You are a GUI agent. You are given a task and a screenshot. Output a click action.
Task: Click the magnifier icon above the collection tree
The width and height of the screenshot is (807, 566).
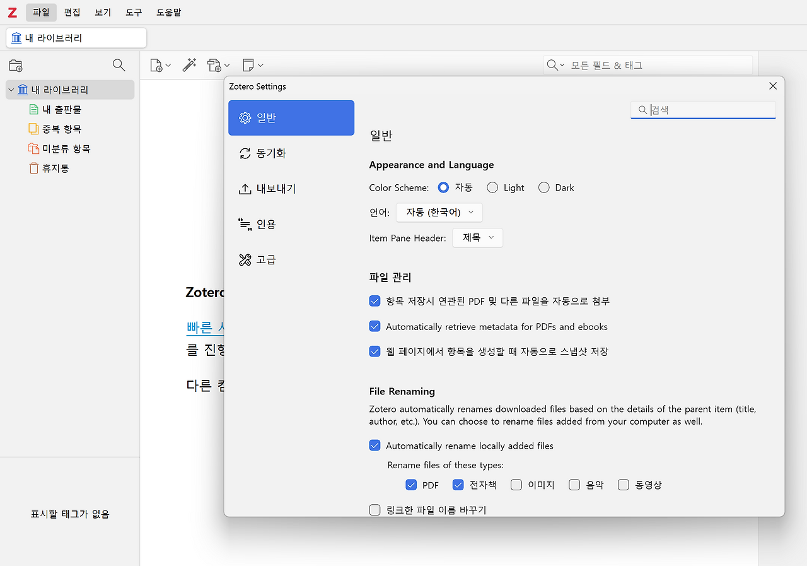click(119, 65)
